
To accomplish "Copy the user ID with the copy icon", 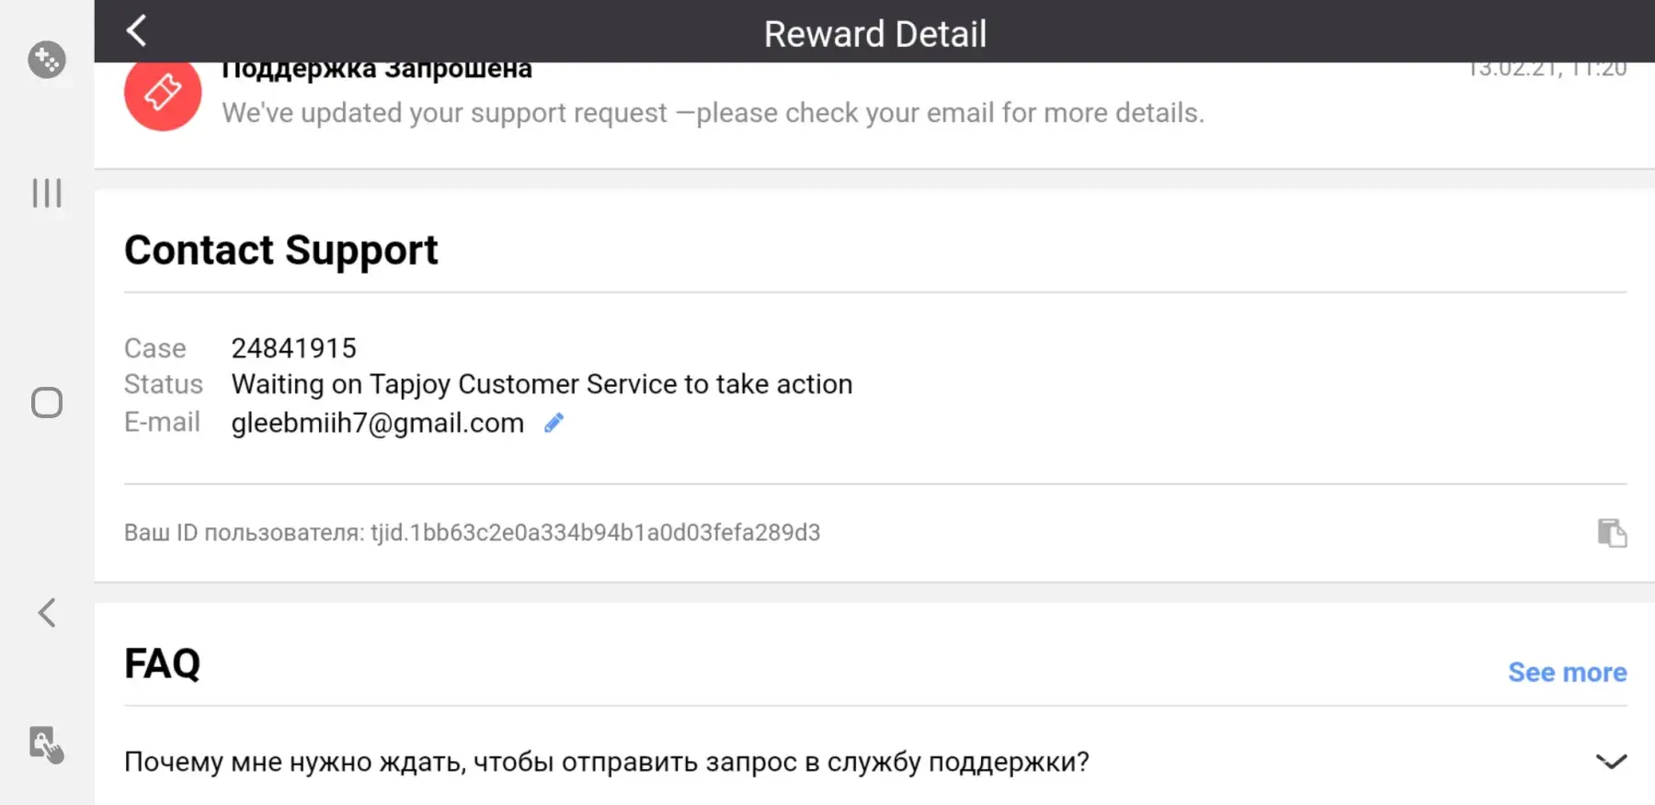I will coord(1611,533).
